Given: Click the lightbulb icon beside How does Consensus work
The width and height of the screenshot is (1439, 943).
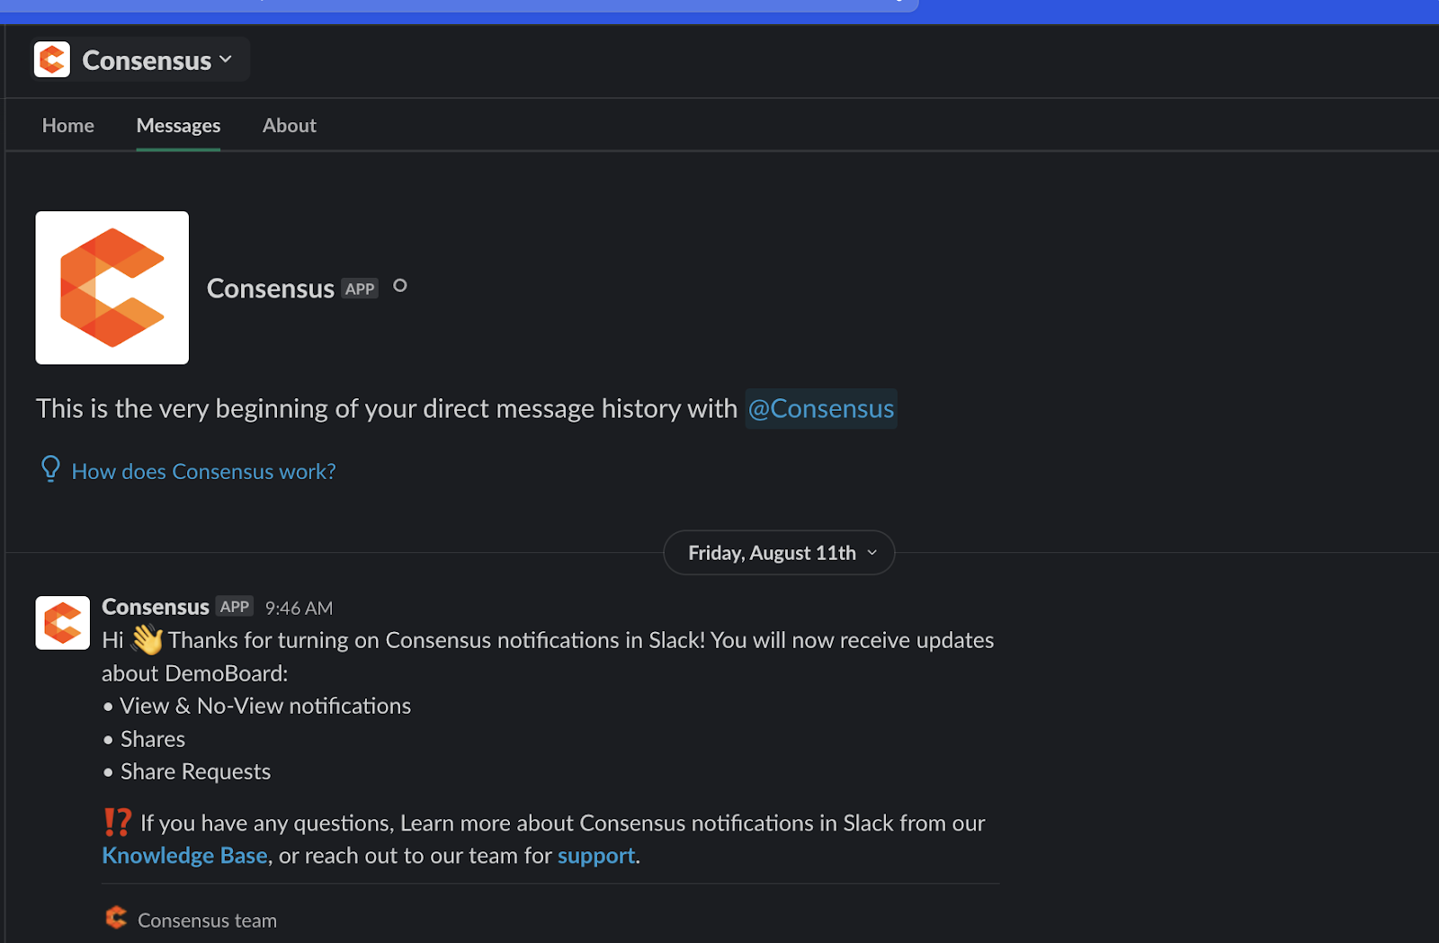Looking at the screenshot, I should (50, 469).
